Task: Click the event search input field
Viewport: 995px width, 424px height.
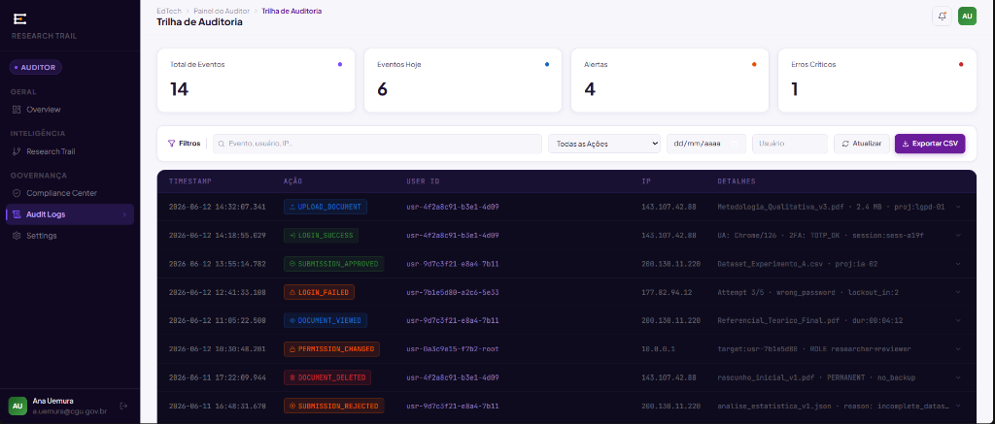Action: click(x=378, y=144)
